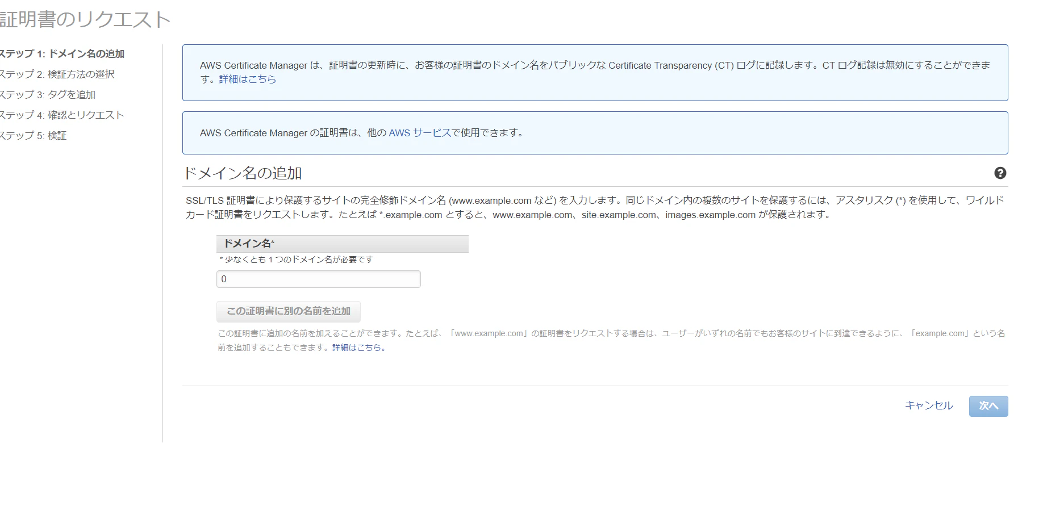Go to step 2 検証方法の選択
The image size is (1043, 506).
click(x=57, y=74)
